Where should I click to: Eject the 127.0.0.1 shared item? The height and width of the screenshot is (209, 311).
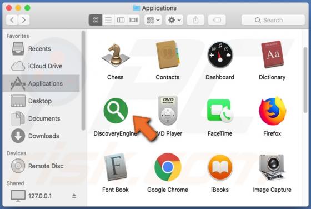pos(74,196)
